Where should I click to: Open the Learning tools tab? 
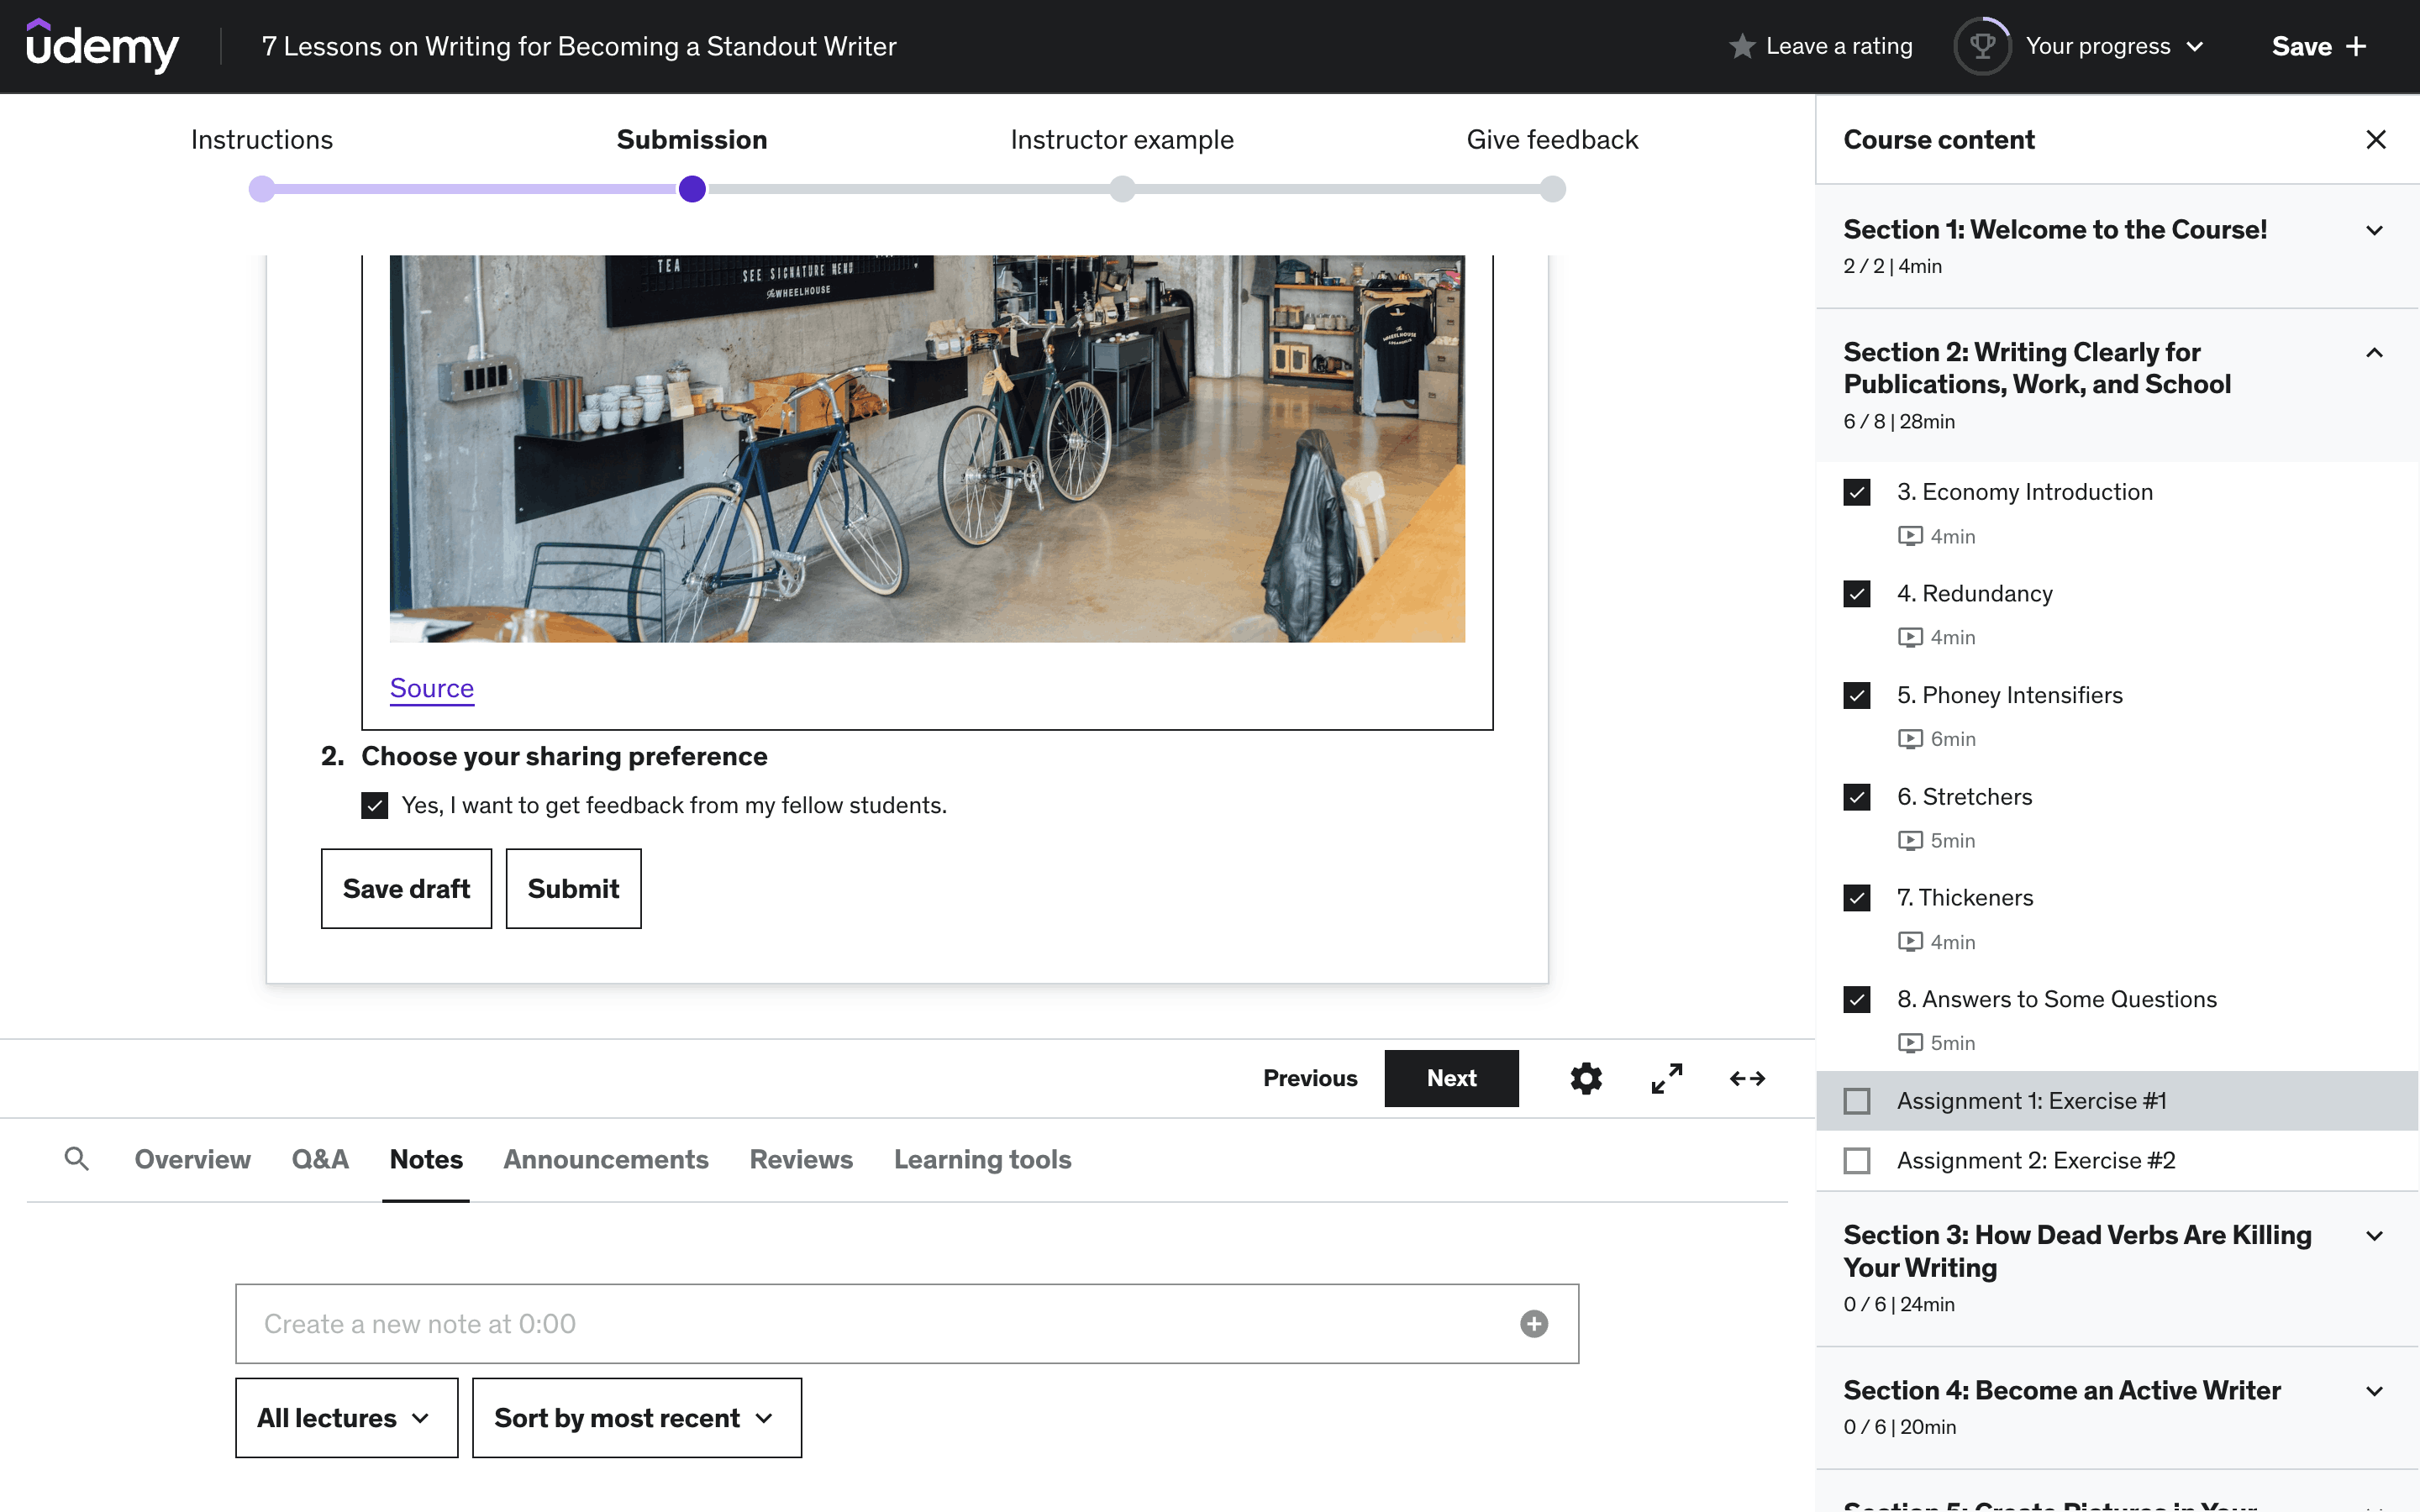982,1159
